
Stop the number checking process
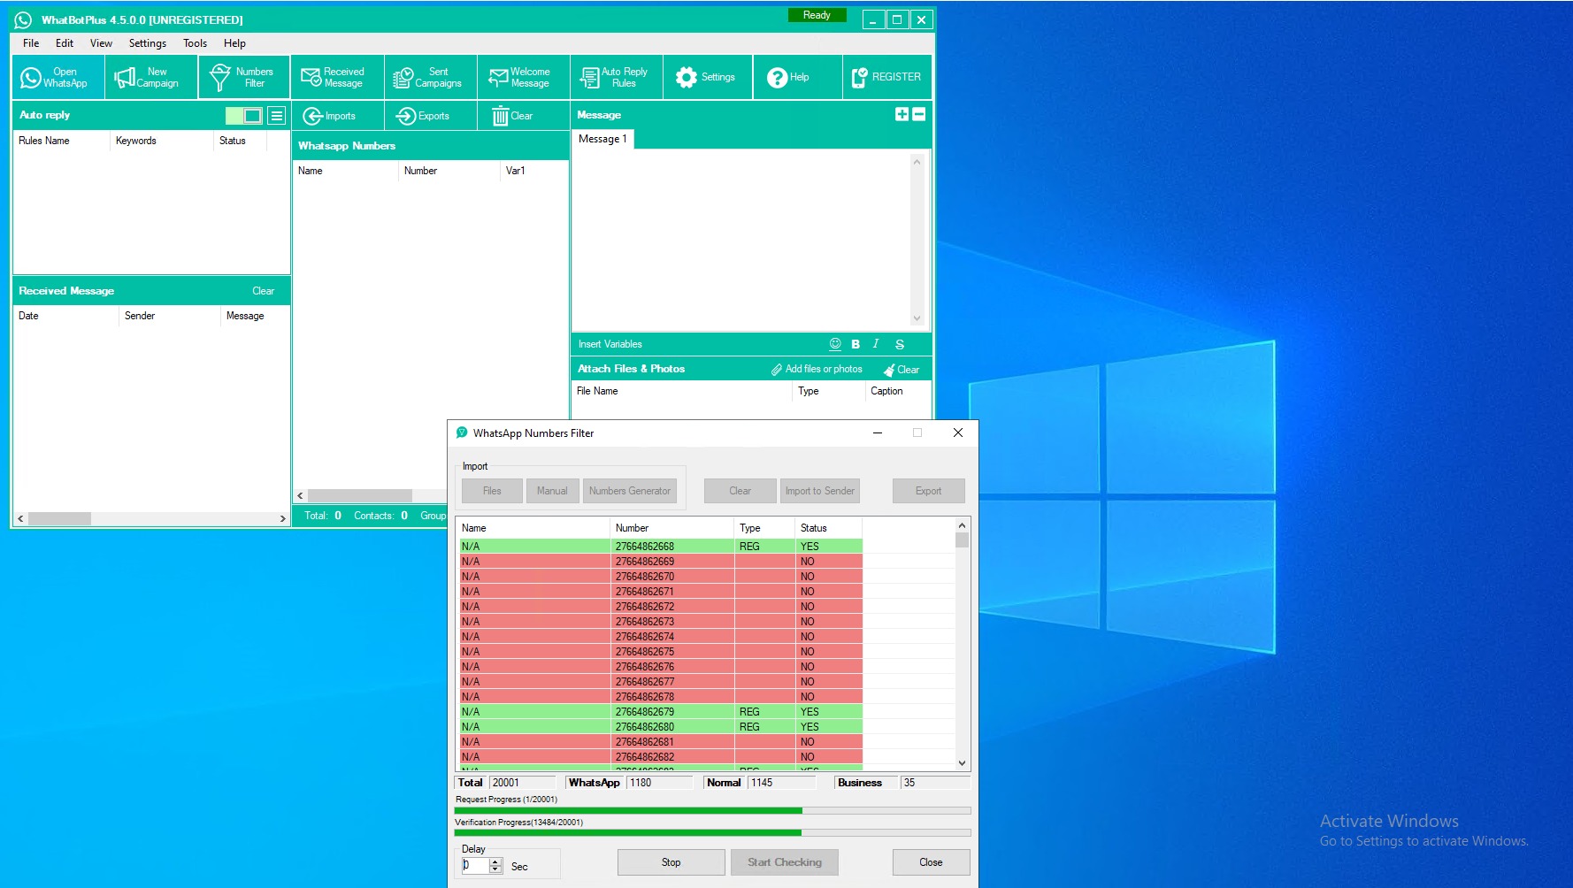tap(671, 862)
